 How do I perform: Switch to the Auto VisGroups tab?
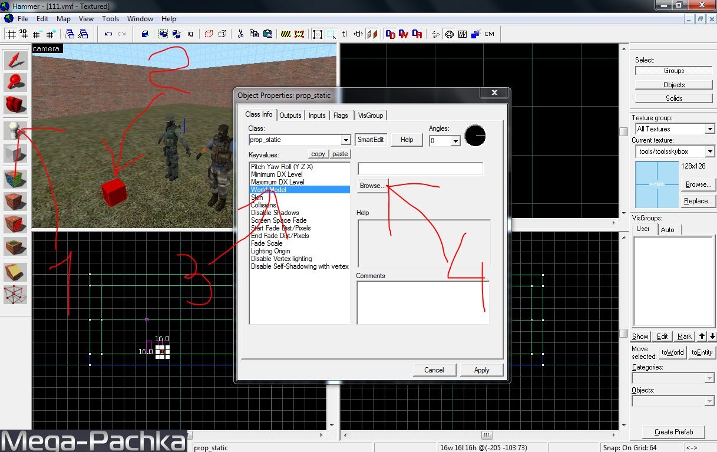tap(668, 229)
